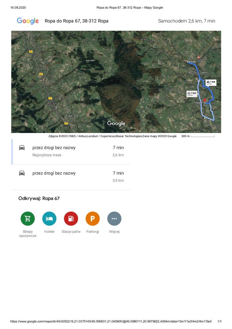
Task: Click car icon of fastest route
Action: point(22,148)
